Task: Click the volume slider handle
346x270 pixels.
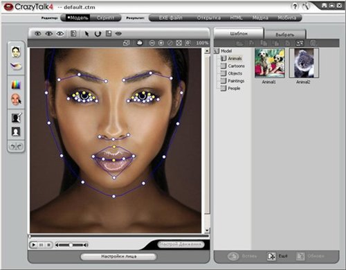Action: (x=71, y=245)
